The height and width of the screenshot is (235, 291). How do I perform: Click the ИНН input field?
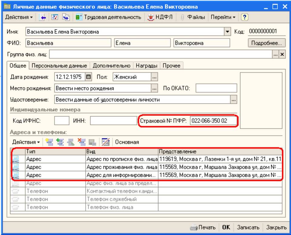tap(114, 121)
